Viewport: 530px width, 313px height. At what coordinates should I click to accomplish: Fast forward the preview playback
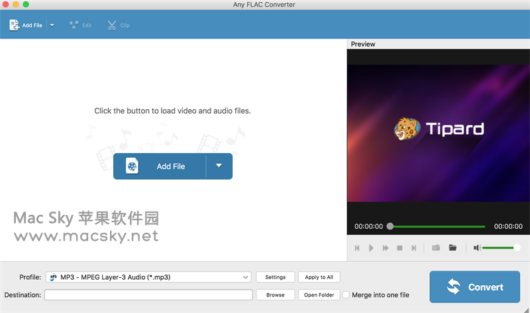386,248
